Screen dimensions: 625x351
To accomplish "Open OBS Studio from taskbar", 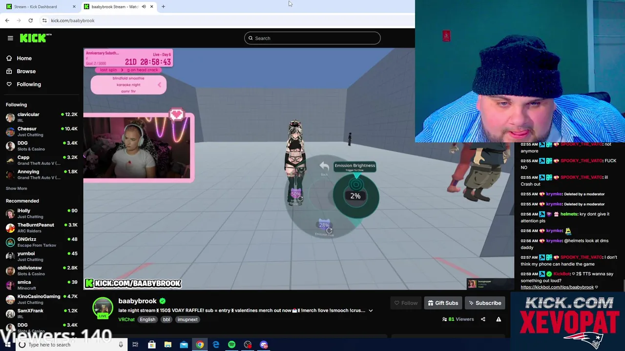I will click(248, 345).
